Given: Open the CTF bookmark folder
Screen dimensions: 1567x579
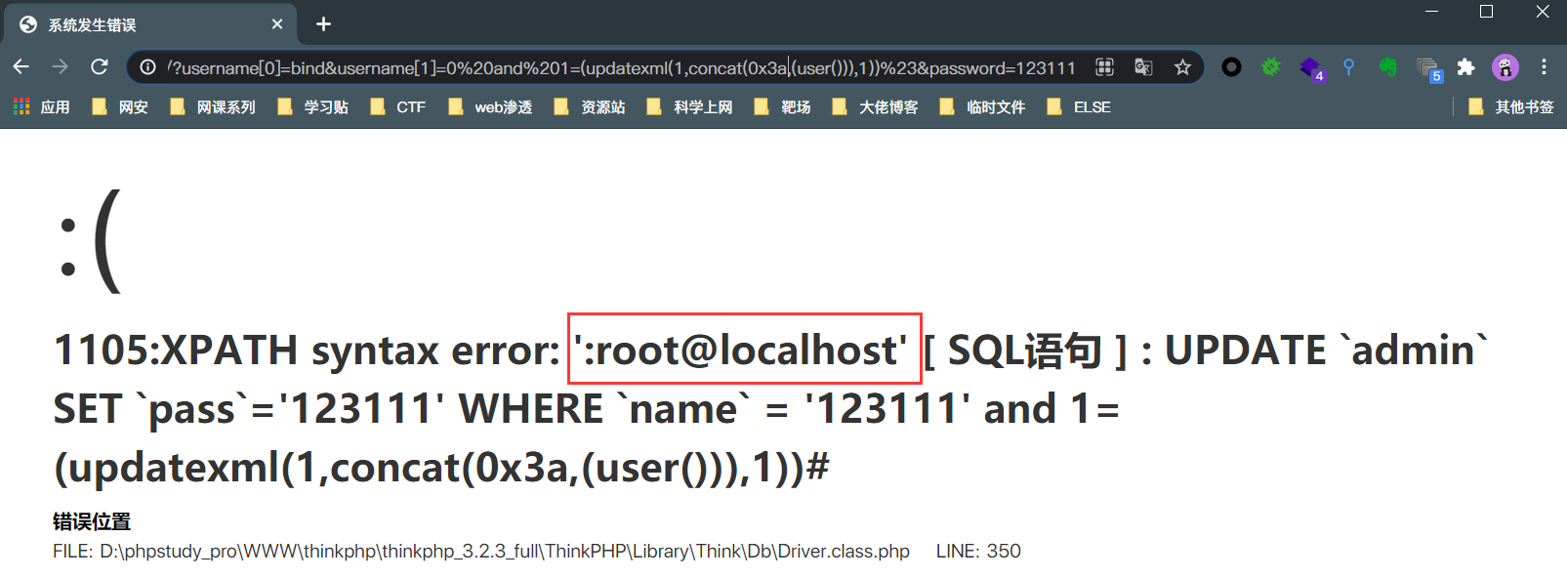Looking at the screenshot, I should coord(398,106).
